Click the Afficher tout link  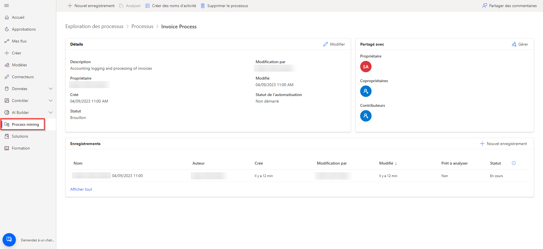click(81, 189)
